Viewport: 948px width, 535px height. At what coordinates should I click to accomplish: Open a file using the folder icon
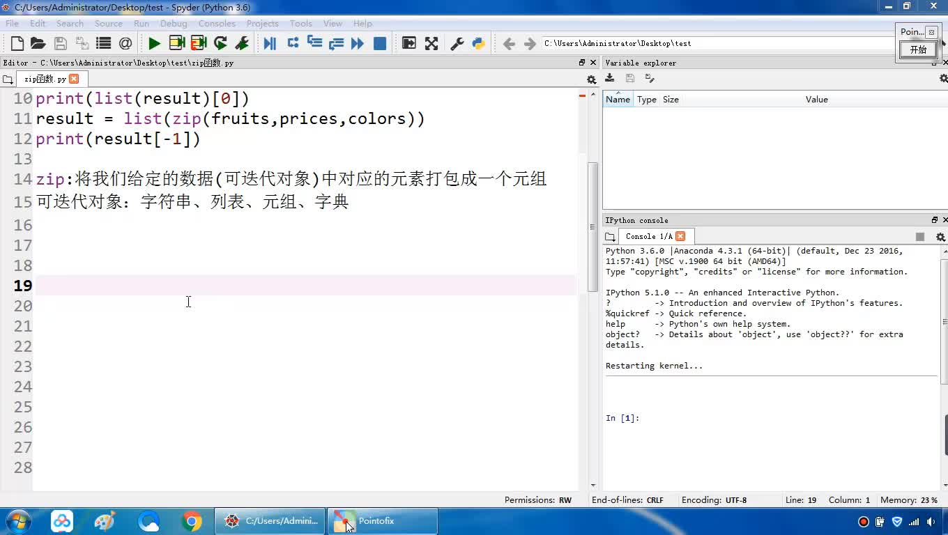click(x=38, y=44)
